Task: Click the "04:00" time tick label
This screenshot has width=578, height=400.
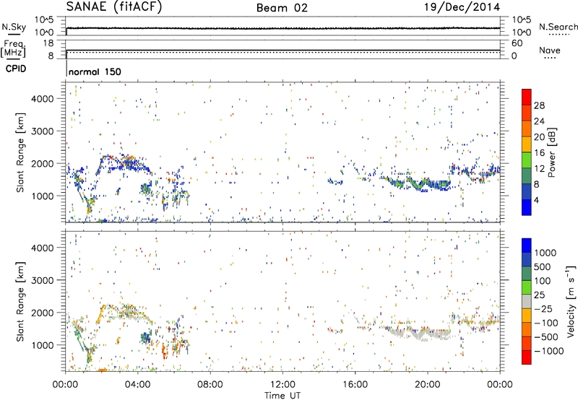Action: coord(137,385)
